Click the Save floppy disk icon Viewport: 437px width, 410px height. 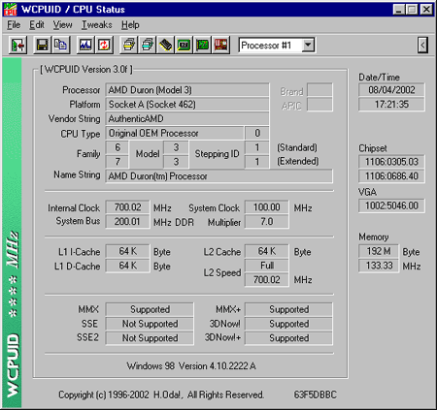pos(42,45)
